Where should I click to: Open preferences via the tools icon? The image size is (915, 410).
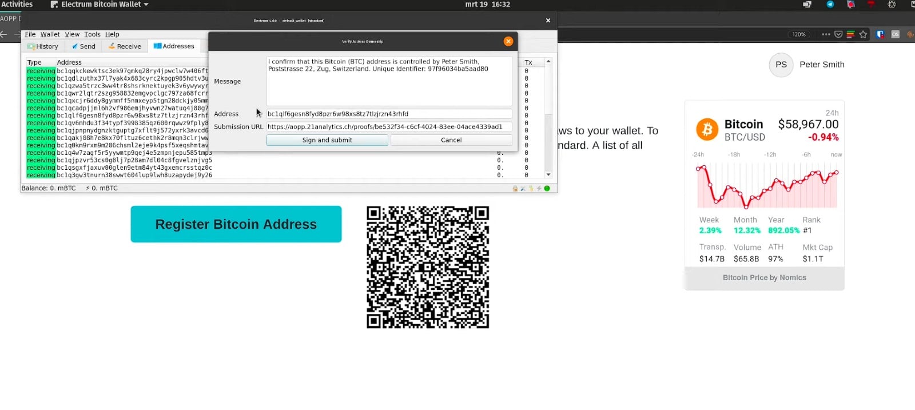523,189
